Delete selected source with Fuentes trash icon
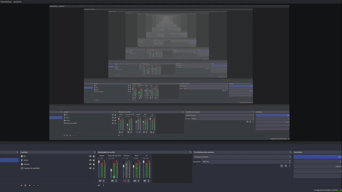The width and height of the screenshot is (342, 192). 25,185
